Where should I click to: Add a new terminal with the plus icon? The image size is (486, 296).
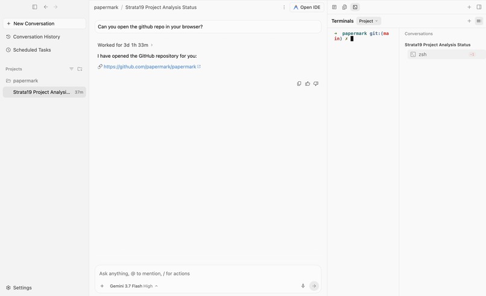coord(469,21)
